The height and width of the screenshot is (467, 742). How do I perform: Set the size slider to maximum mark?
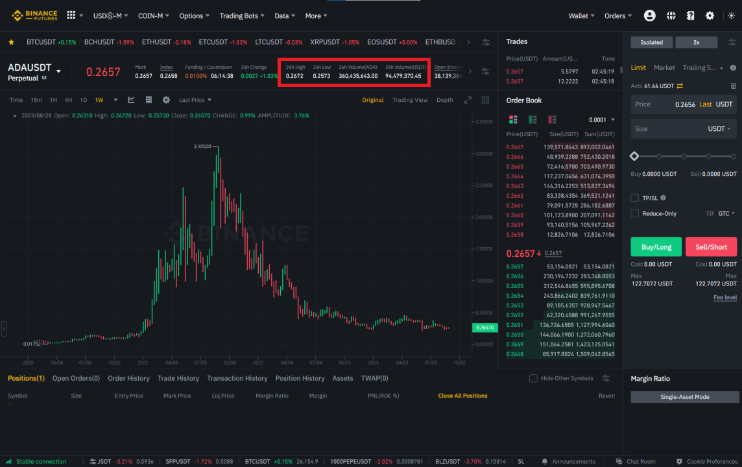tap(734, 156)
